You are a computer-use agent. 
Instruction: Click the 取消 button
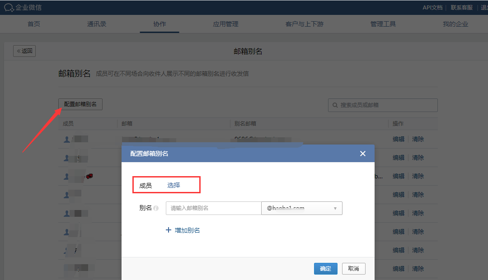[353, 269]
